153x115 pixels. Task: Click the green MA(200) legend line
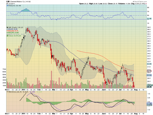point(7,32)
